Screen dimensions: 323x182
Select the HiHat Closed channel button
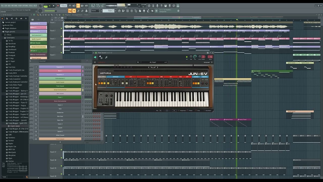60,135
